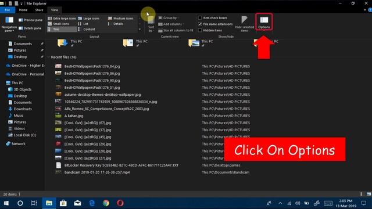Expand the layout gallery arrow

(139, 30)
